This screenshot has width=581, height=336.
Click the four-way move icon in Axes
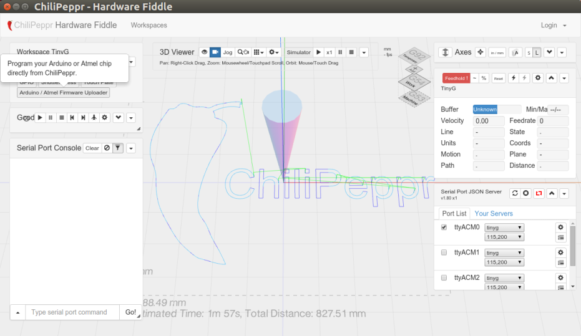(481, 52)
